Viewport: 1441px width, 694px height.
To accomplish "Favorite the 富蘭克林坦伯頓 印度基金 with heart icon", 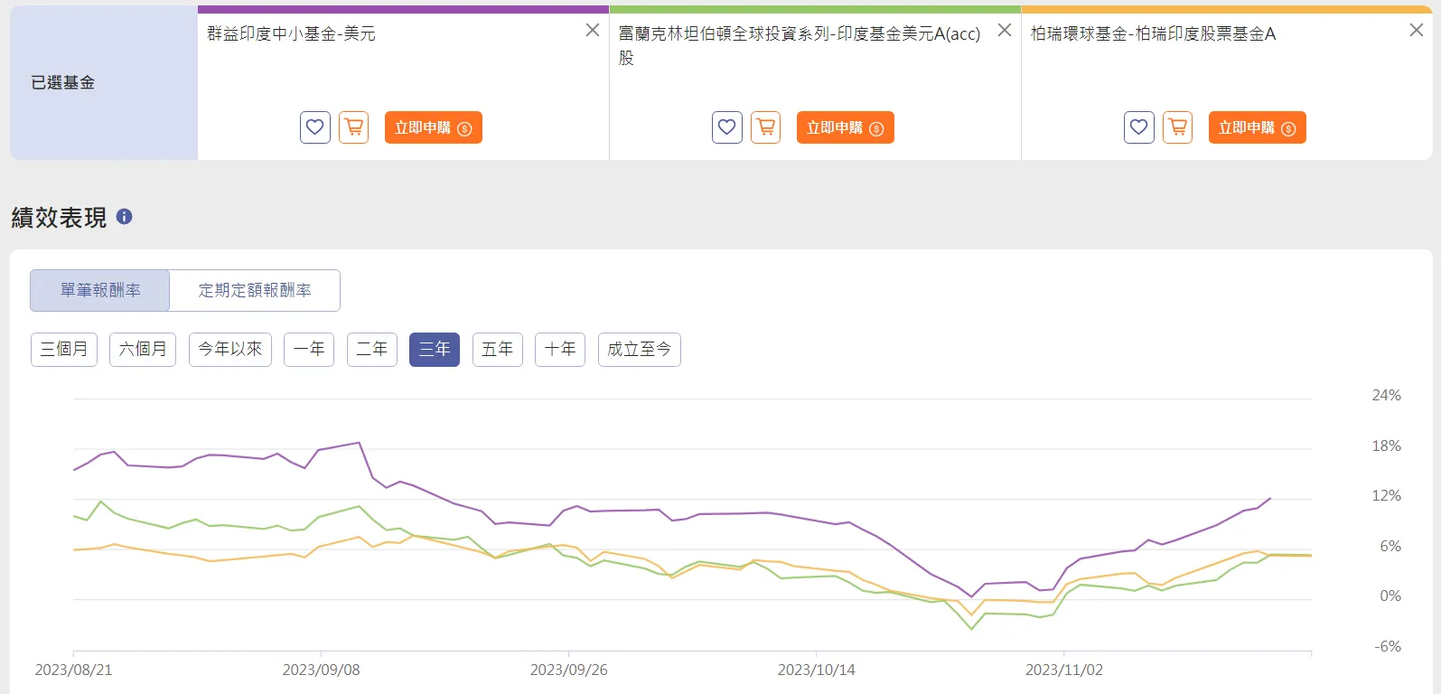I will (727, 127).
